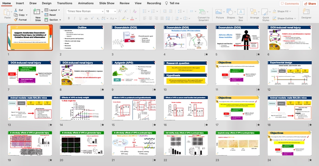Image resolution: width=319 pixels, height=166 pixels.
Task: Click the Justify alignment icon
Action: 162,18
